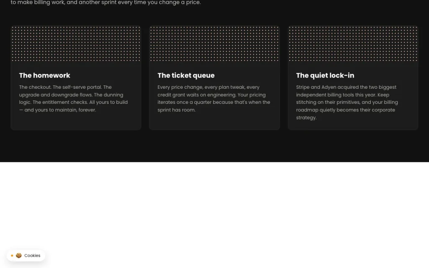Click dotted pattern image on ticket queue card
The height and width of the screenshot is (268, 429).
(214, 44)
